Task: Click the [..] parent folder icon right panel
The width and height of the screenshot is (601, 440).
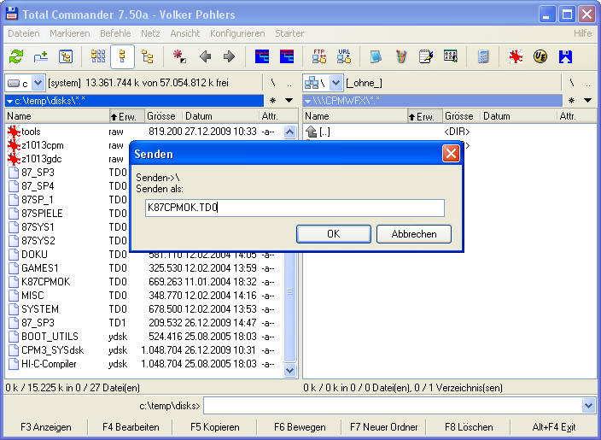Action: tap(312, 132)
